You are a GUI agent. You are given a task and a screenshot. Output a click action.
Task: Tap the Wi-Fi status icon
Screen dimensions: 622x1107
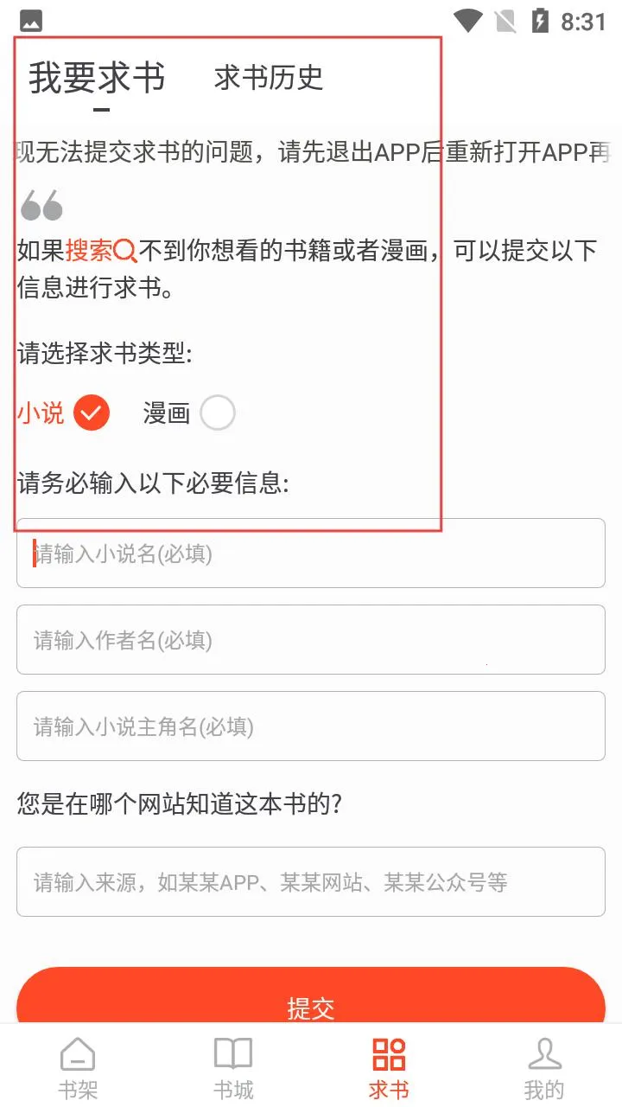(467, 21)
